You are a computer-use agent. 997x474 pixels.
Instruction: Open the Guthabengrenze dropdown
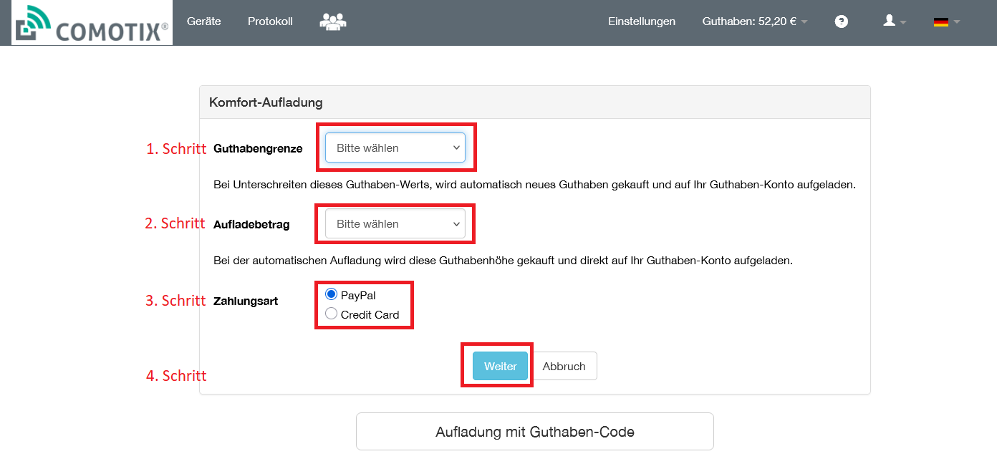[395, 148]
